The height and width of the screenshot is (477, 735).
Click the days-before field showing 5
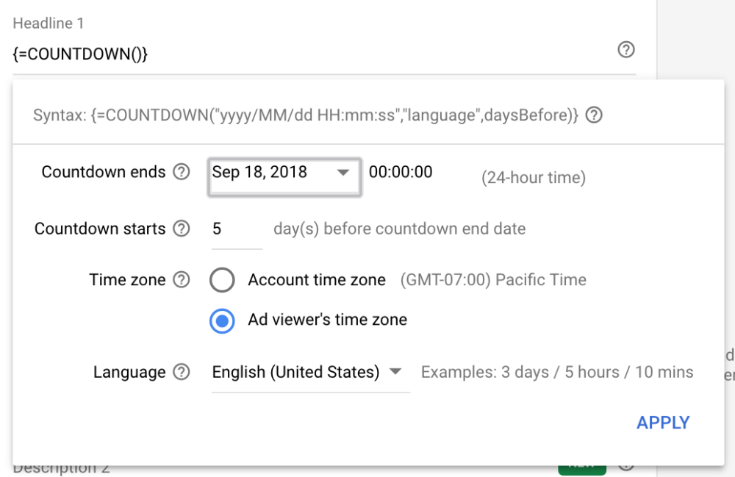pos(237,229)
